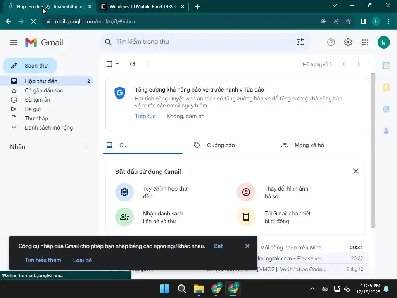Open a new Chrome tab

197,7
